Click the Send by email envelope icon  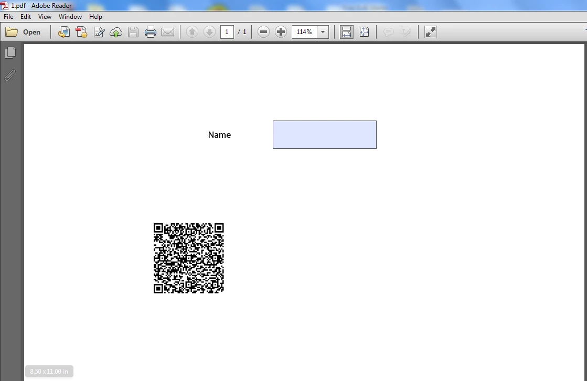pyautogui.click(x=168, y=32)
